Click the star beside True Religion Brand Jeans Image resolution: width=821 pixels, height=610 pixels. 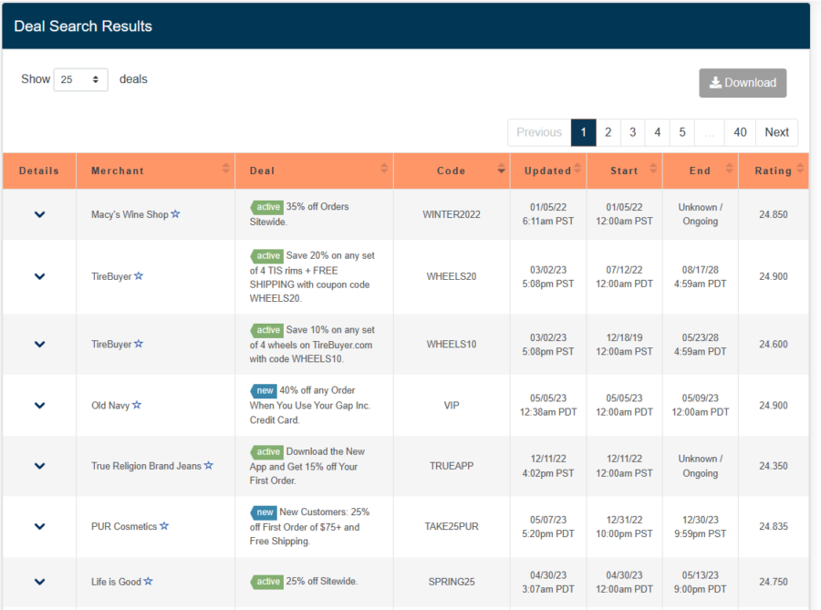209,465
